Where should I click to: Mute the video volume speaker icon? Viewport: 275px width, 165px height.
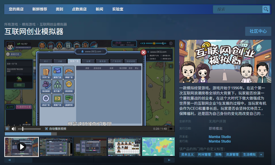[14, 129]
